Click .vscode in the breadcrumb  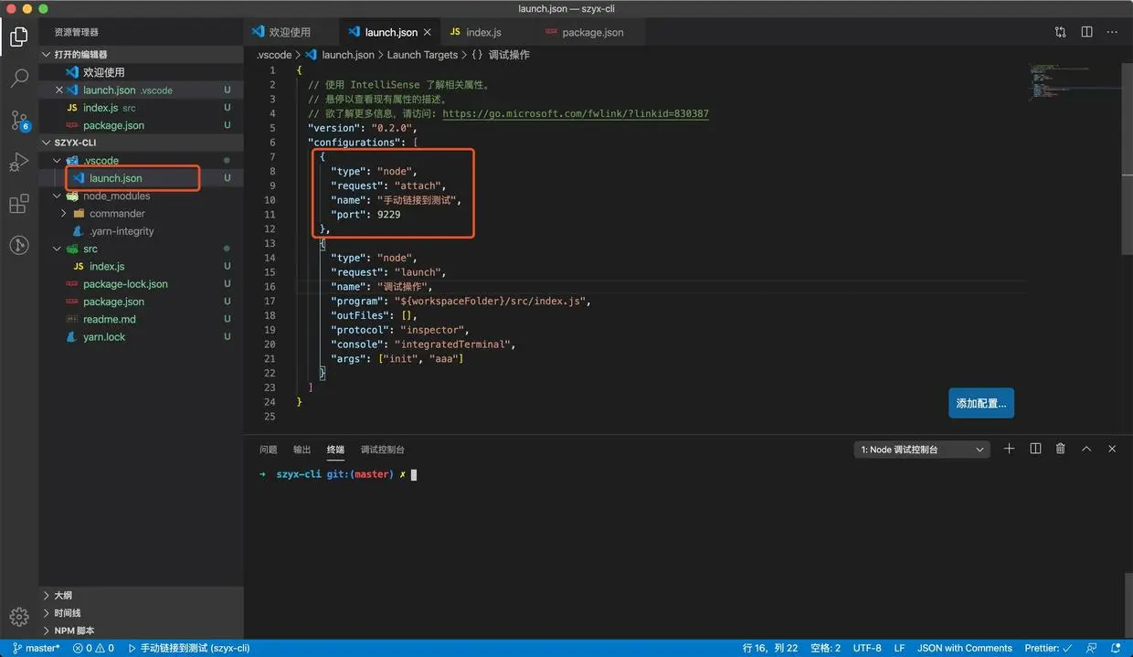click(274, 55)
